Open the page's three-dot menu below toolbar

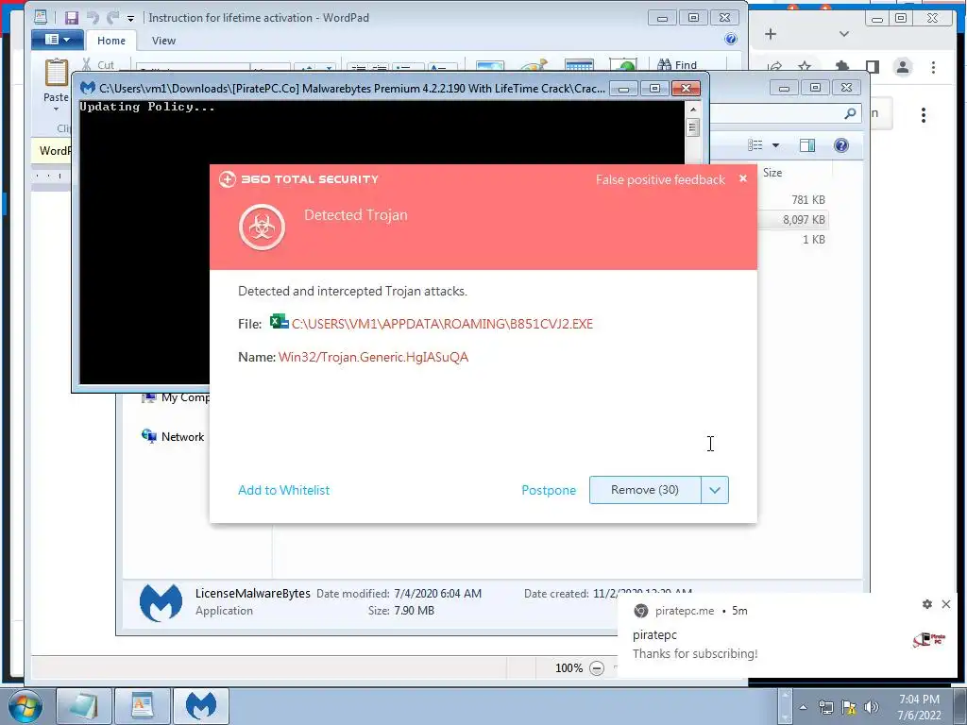pos(924,115)
